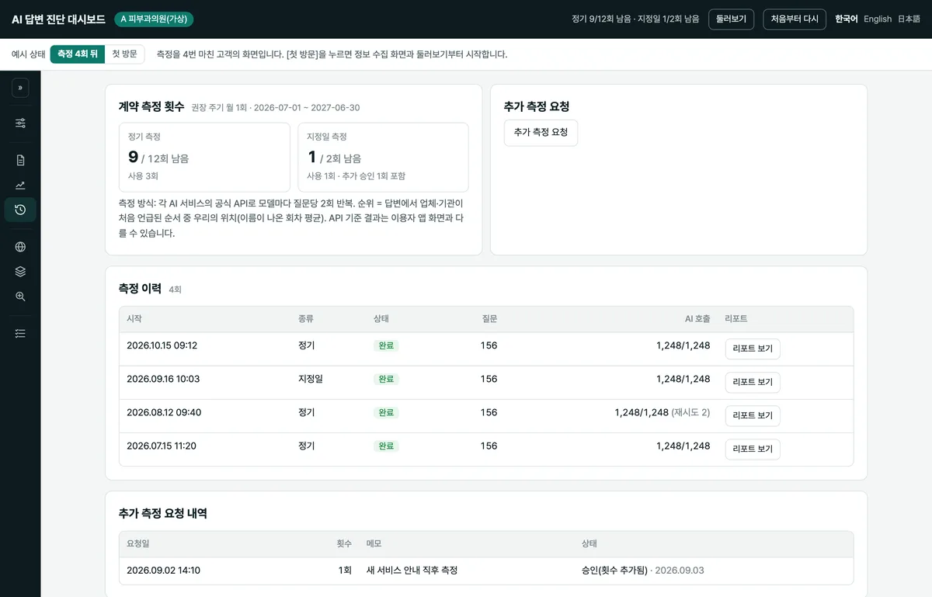Viewport: 932px width, 597px height.
Task: Select the history clock icon in sidebar
Action: (20, 210)
